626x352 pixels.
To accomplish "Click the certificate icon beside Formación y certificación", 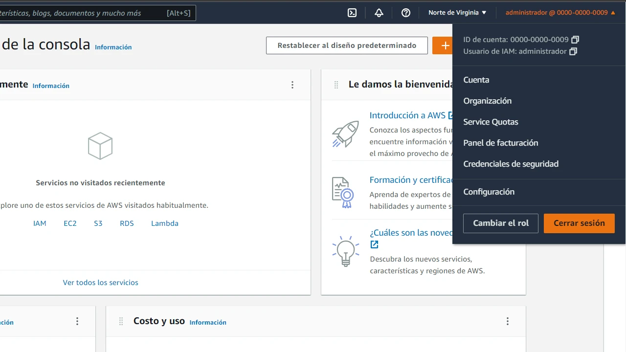I will point(343,193).
